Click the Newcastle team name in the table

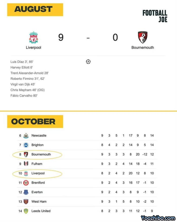click(x=39, y=135)
